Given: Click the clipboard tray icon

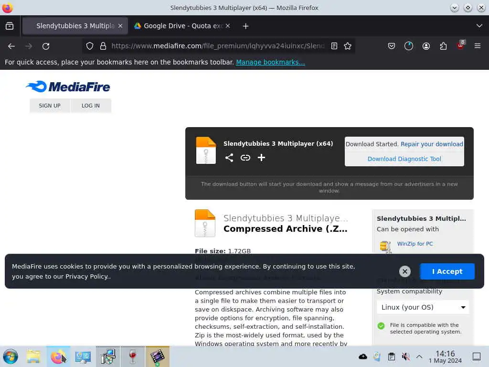Looking at the screenshot, I should (x=392, y=356).
